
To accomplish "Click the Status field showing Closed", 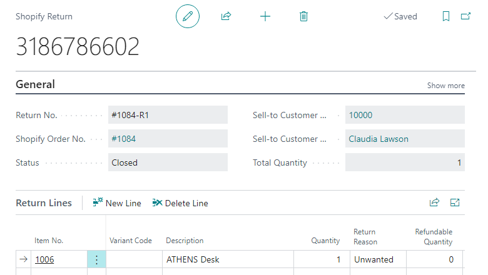I will (167, 162).
